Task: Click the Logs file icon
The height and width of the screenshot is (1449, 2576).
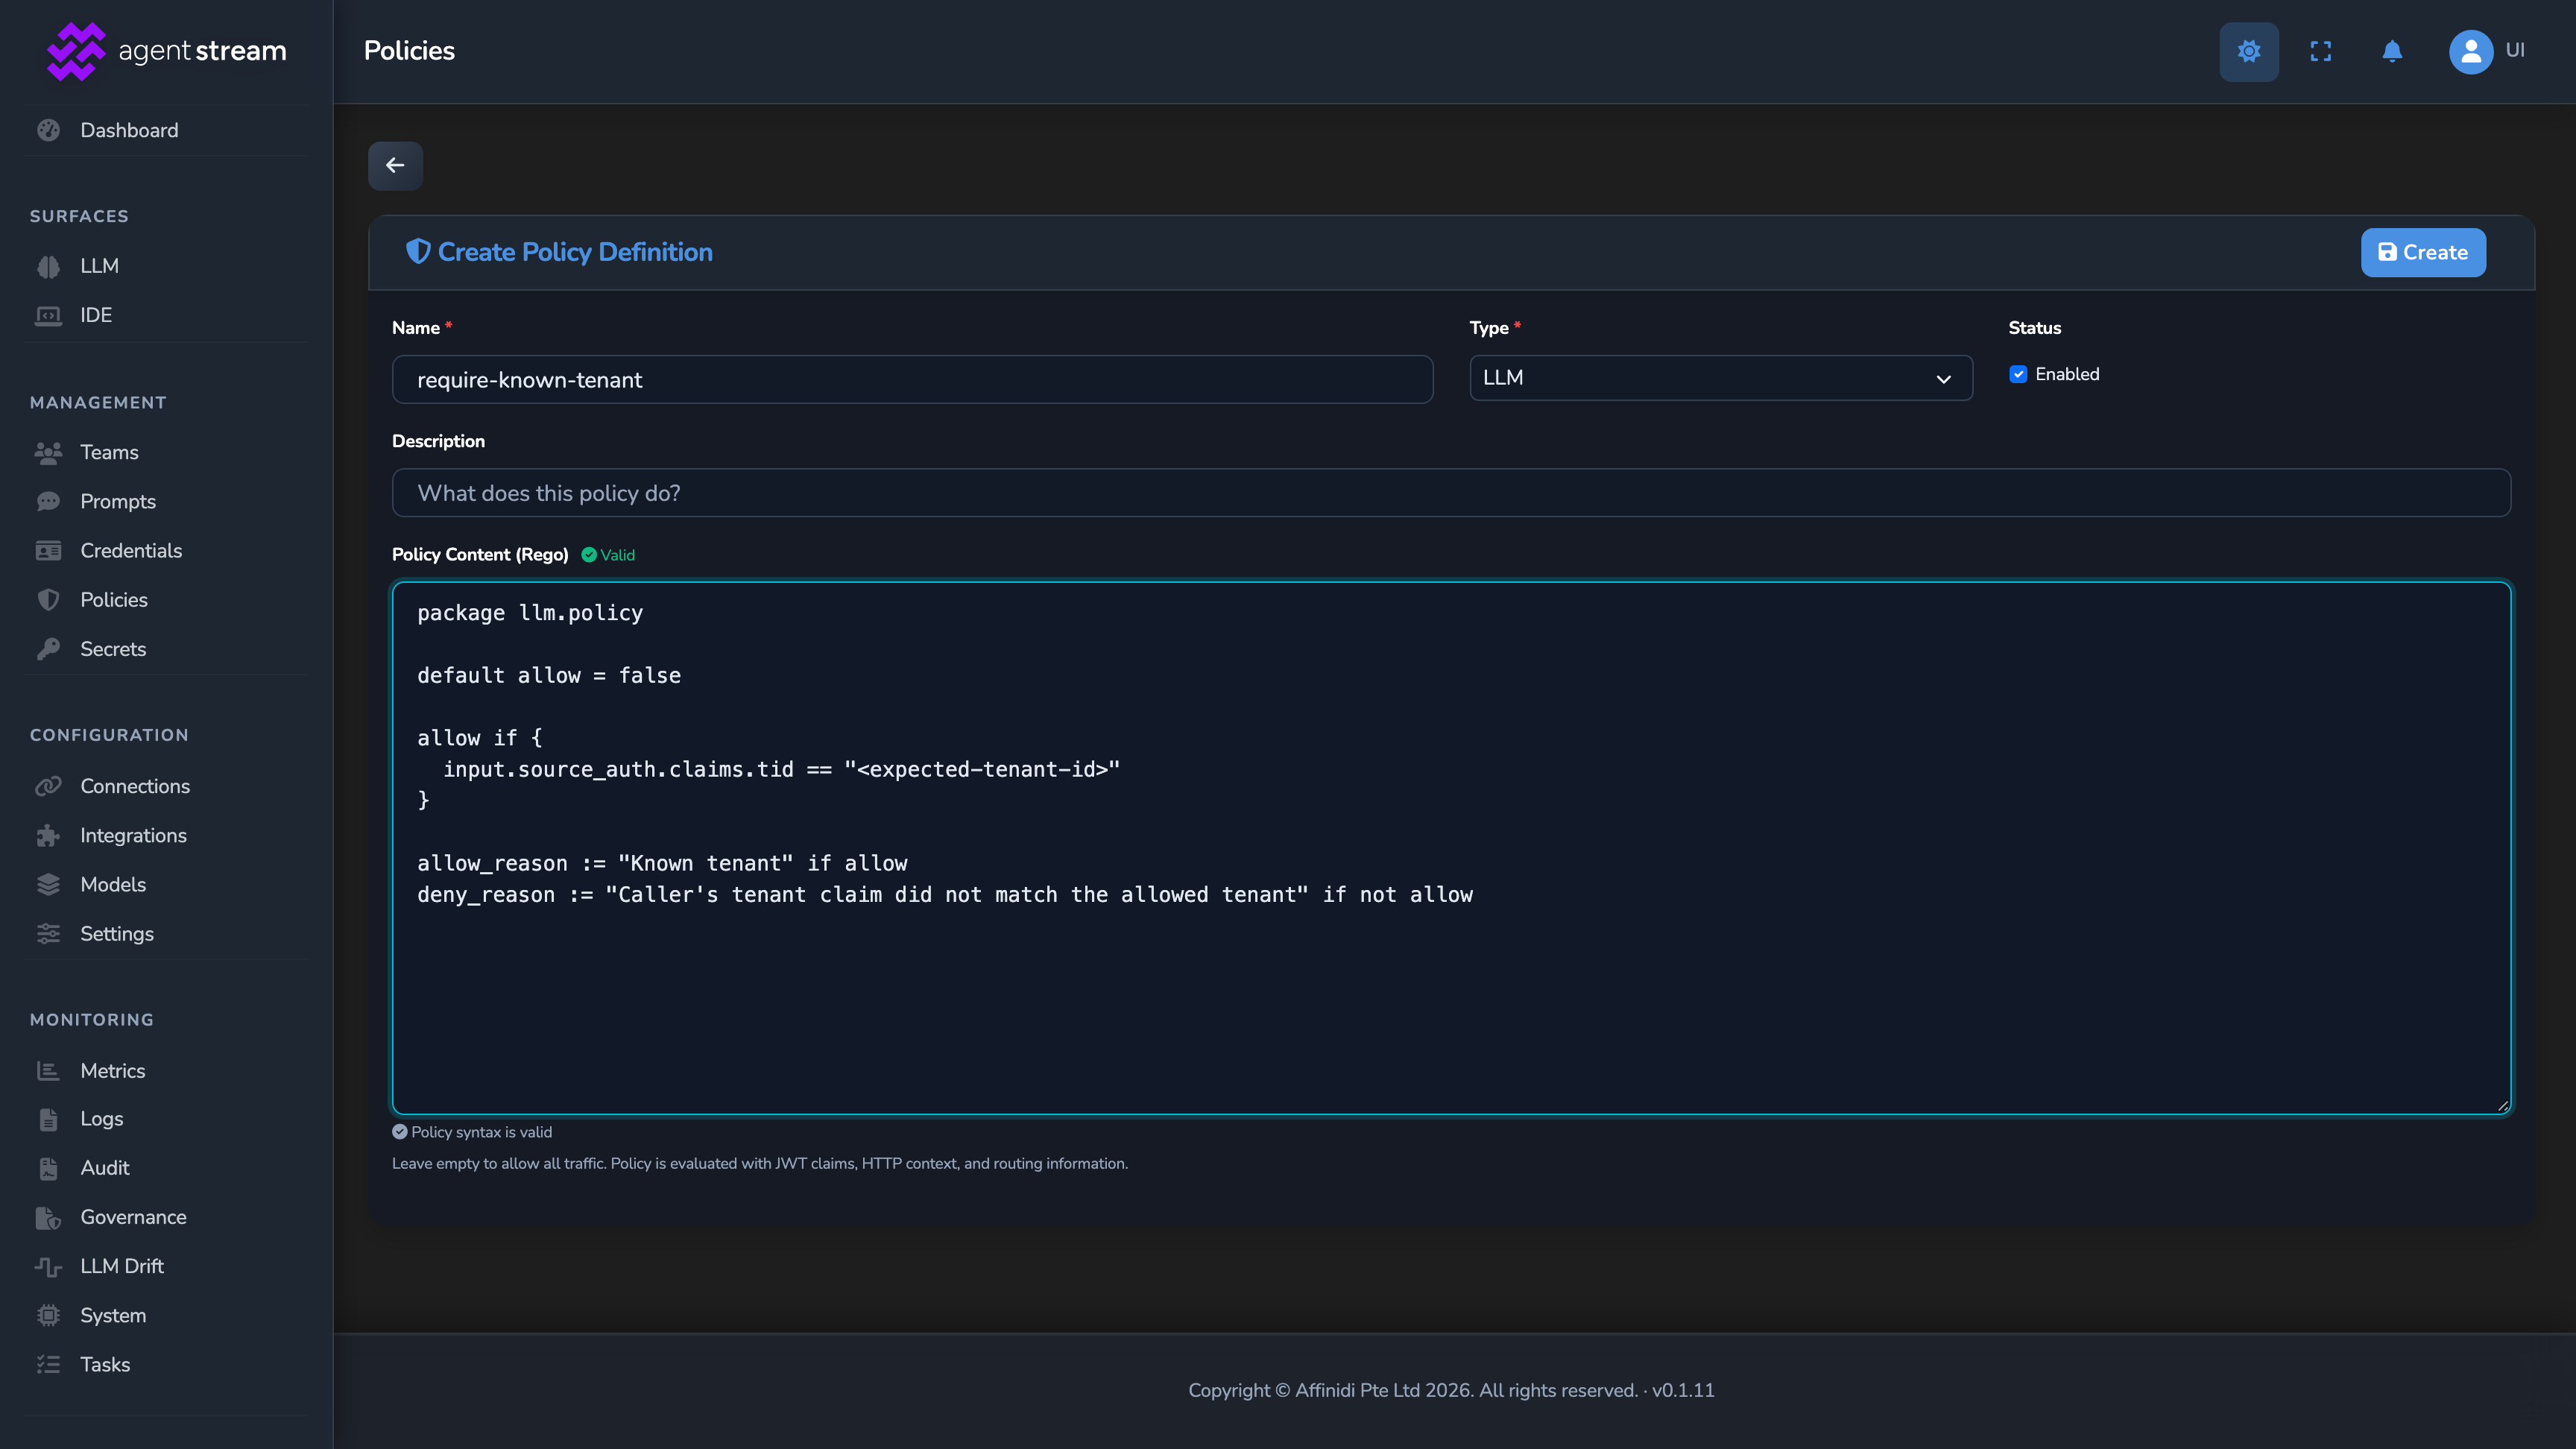Action: click(48, 1119)
